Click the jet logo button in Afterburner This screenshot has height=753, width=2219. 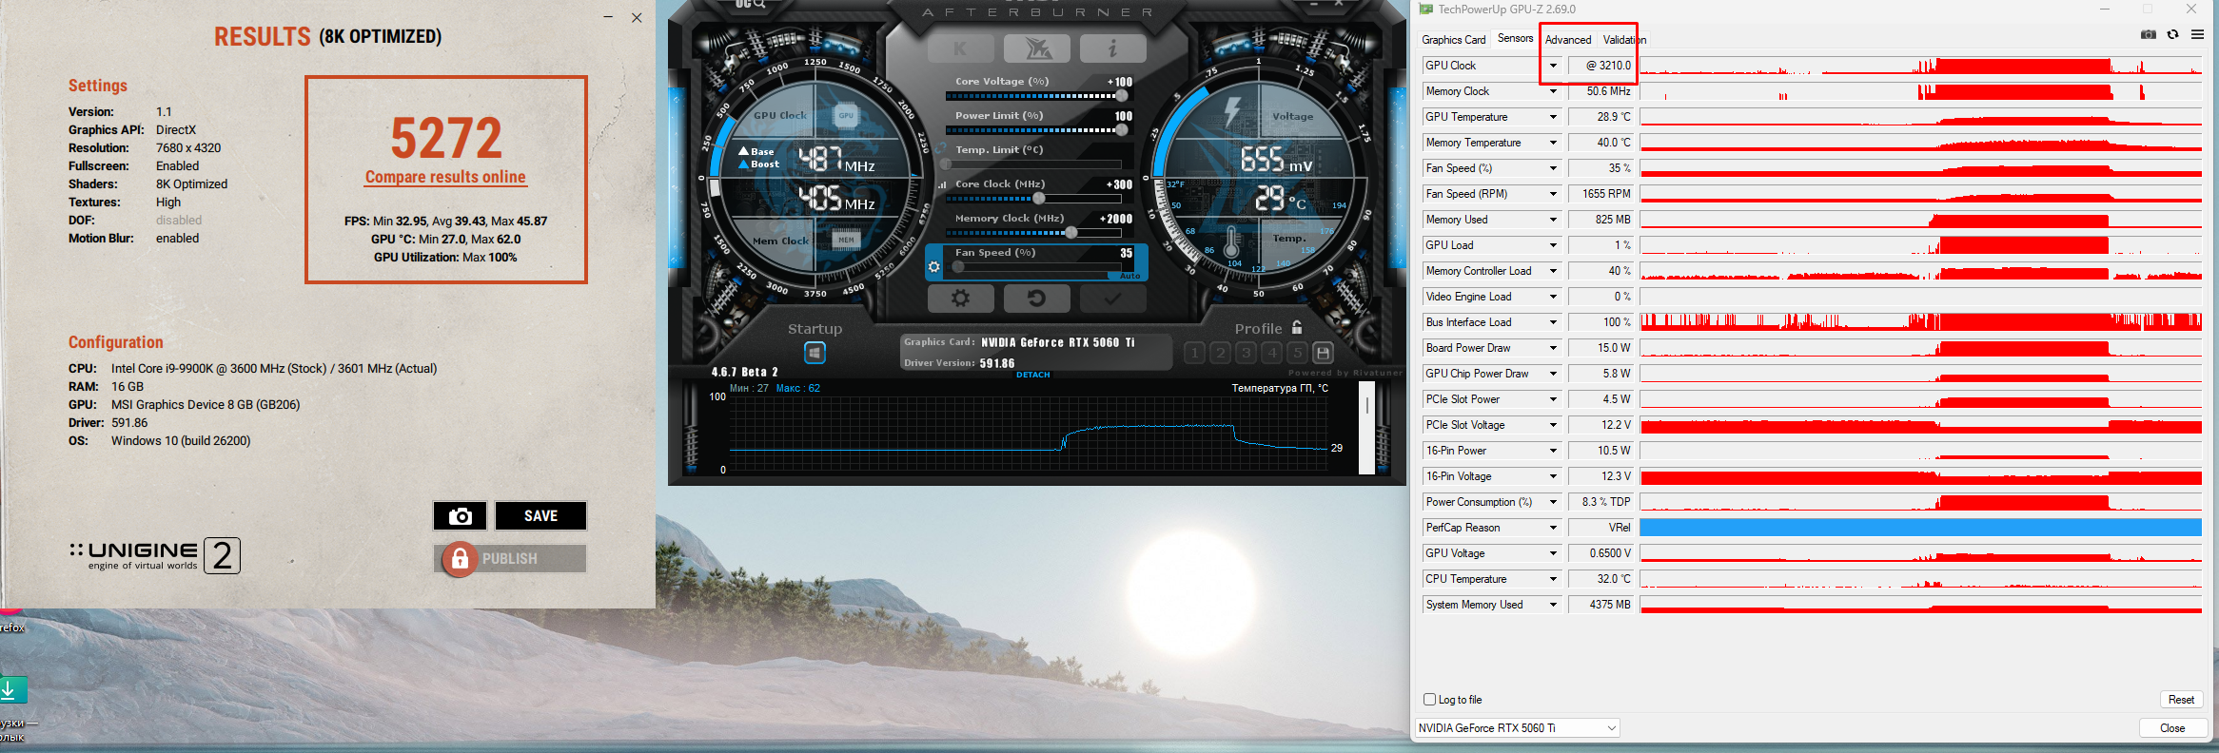pos(1036,48)
